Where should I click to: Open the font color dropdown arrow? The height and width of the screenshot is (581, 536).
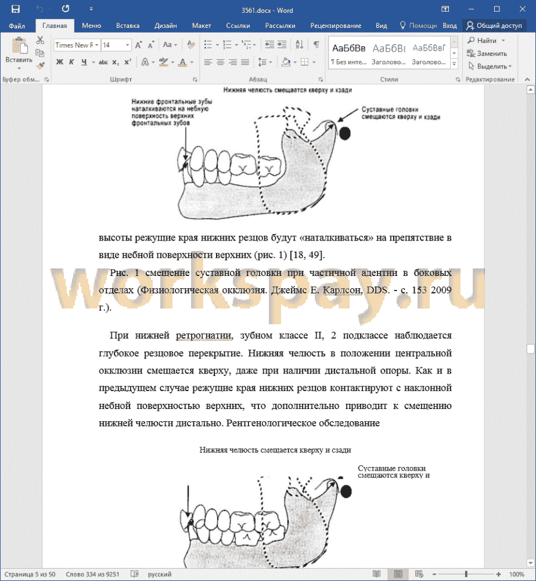pos(192,62)
